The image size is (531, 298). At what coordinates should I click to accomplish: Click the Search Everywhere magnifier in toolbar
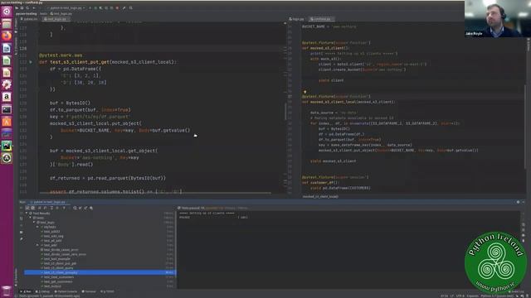[131, 7]
